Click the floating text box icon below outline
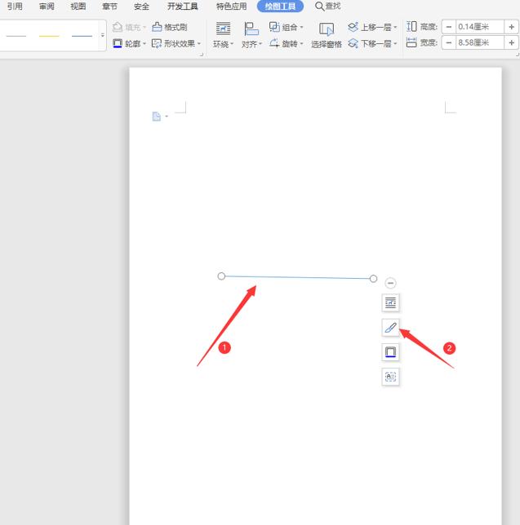Image resolution: width=520 pixels, height=525 pixels. (390, 377)
